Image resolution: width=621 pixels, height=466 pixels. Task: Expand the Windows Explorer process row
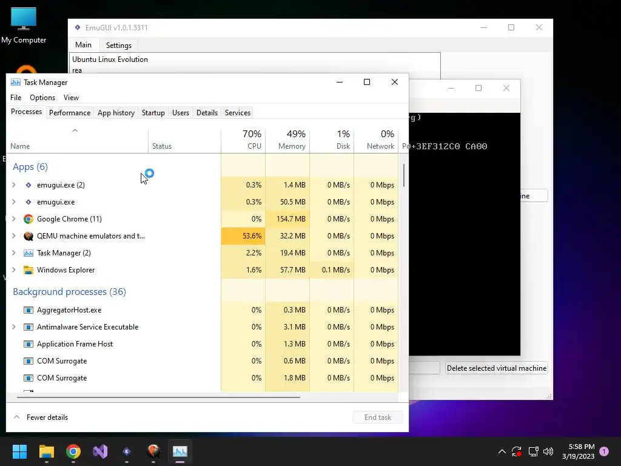coord(14,270)
